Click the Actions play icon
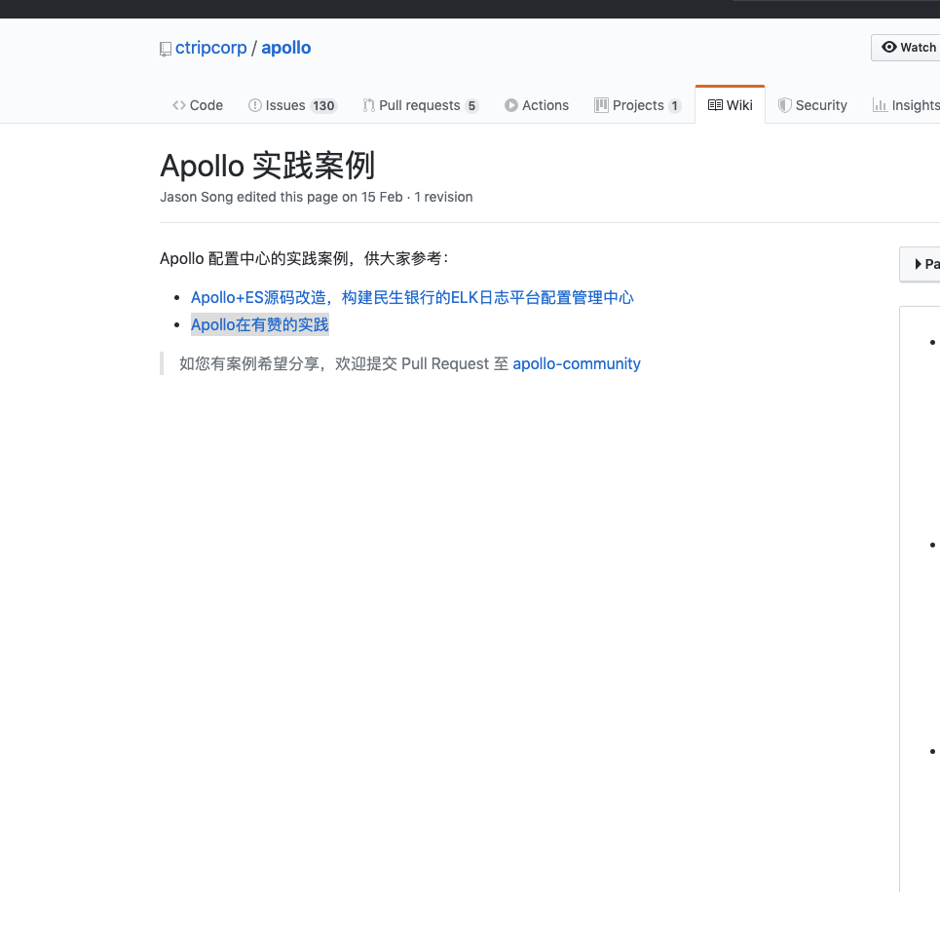Screen dimensions: 940x940 coord(510,105)
